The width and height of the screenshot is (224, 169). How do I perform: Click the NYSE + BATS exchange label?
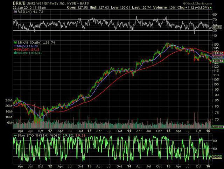[x=78, y=3]
